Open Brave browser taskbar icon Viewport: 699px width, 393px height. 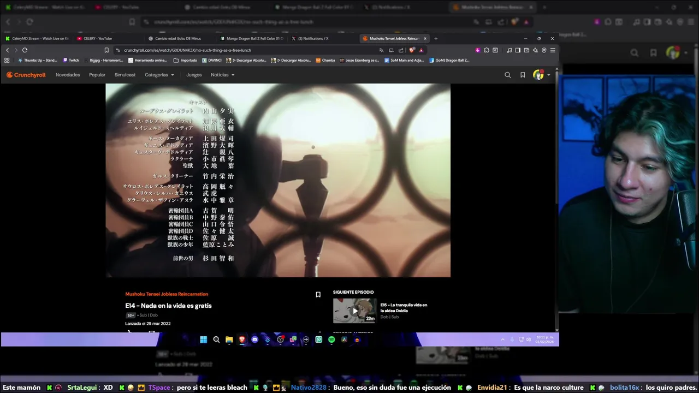[242, 340]
